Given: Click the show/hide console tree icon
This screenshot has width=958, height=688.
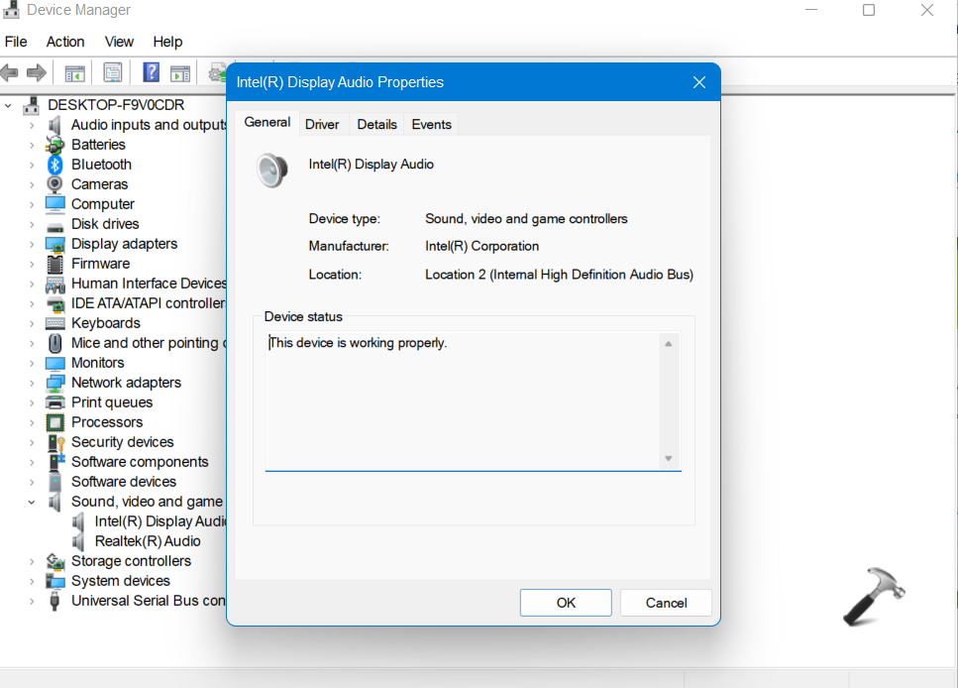Looking at the screenshot, I should [x=74, y=72].
